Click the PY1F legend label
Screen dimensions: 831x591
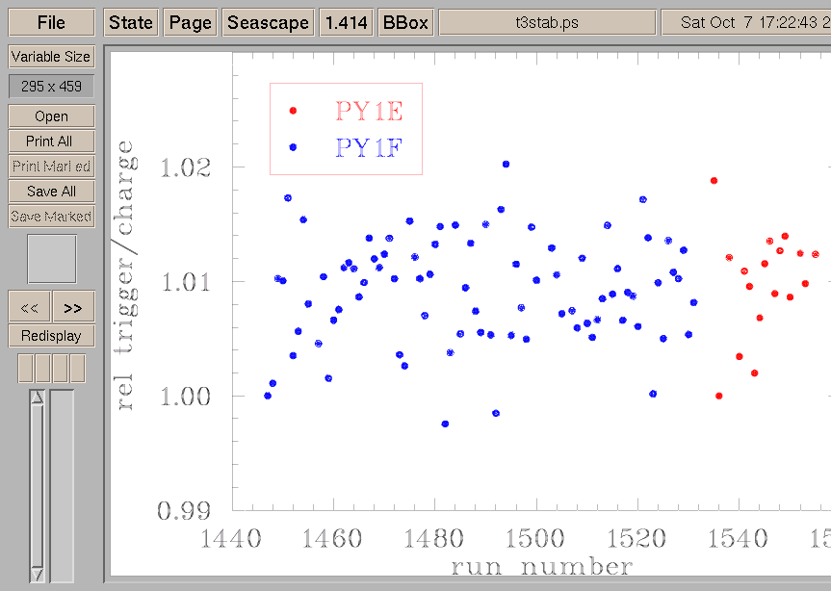tap(369, 148)
